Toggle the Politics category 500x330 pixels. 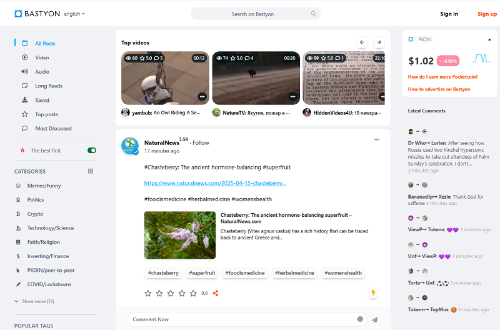pos(36,199)
